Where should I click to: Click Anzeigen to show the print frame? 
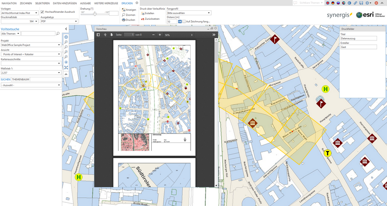tap(128, 9)
